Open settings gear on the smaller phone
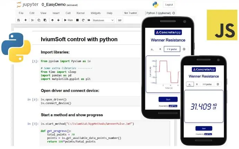The height and width of the screenshot is (149, 239). point(218,84)
